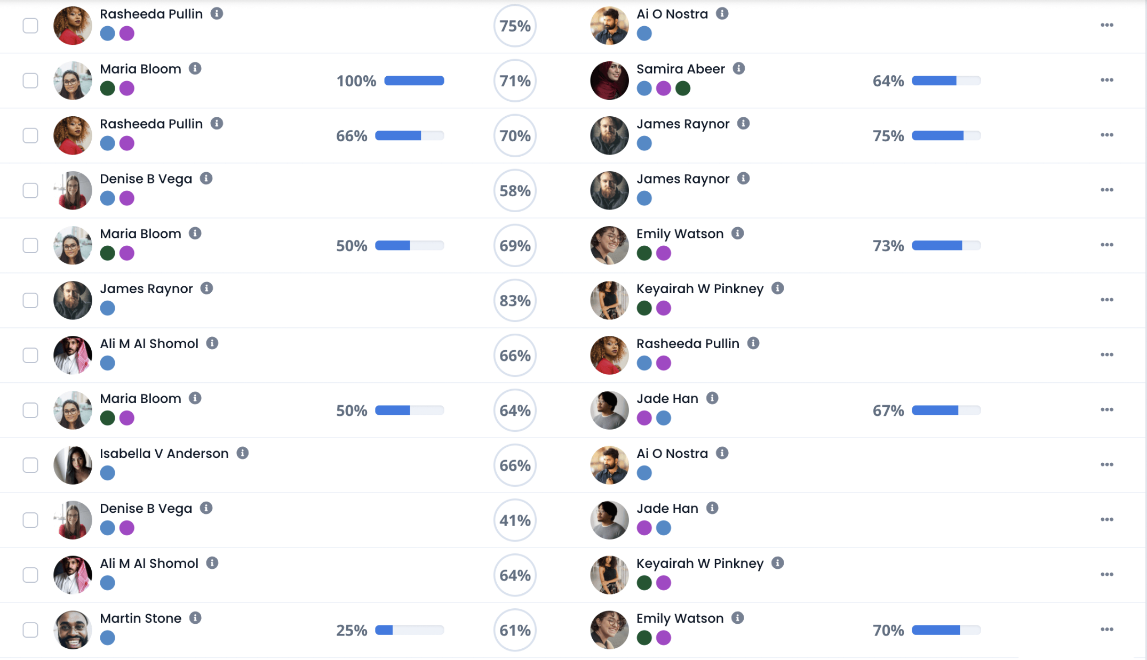Click info icon for Denise B Vega in 58% row
Screen dimensions: 1147x660
click(x=206, y=178)
